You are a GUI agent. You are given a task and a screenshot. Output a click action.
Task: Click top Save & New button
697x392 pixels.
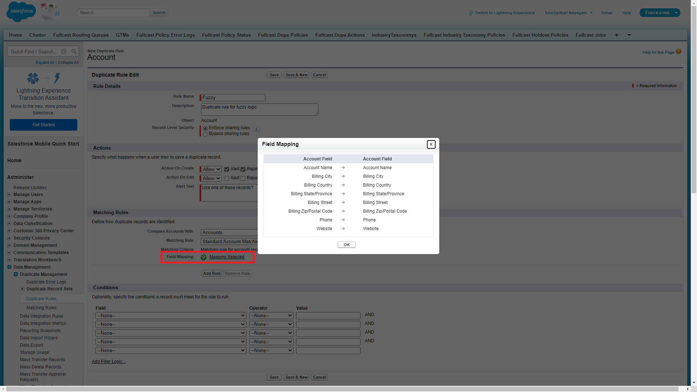297,75
